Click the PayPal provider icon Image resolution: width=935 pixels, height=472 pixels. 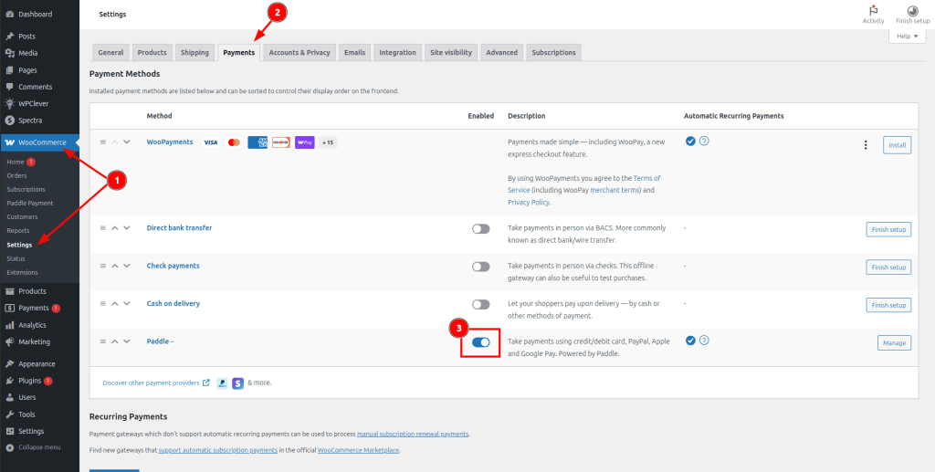point(222,383)
